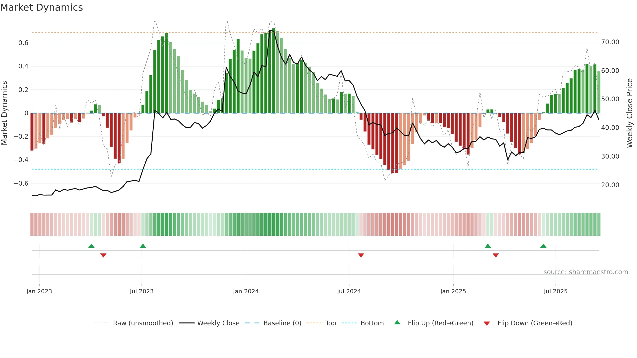Toggle Bottom legend entry
The height and width of the screenshot is (358, 637).
[363, 323]
